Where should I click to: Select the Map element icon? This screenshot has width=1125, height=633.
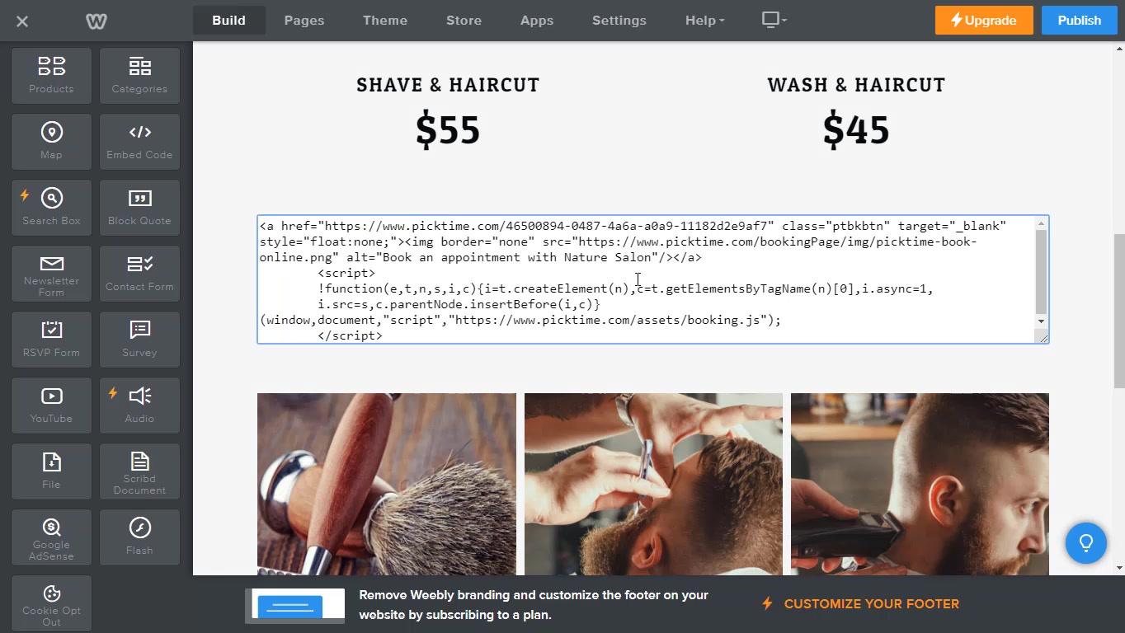coord(51,133)
